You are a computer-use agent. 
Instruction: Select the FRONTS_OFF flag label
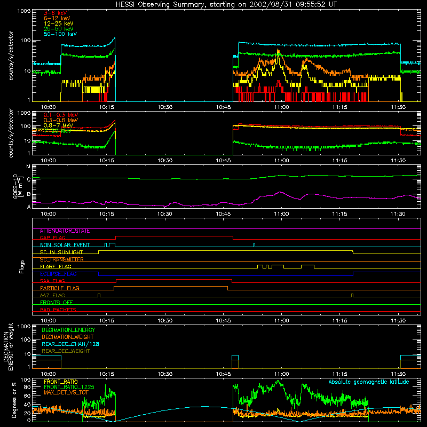click(x=57, y=303)
